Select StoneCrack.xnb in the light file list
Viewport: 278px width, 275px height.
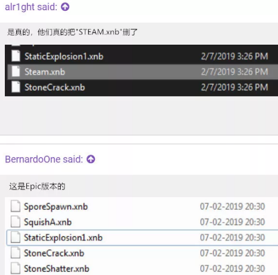click(x=54, y=253)
